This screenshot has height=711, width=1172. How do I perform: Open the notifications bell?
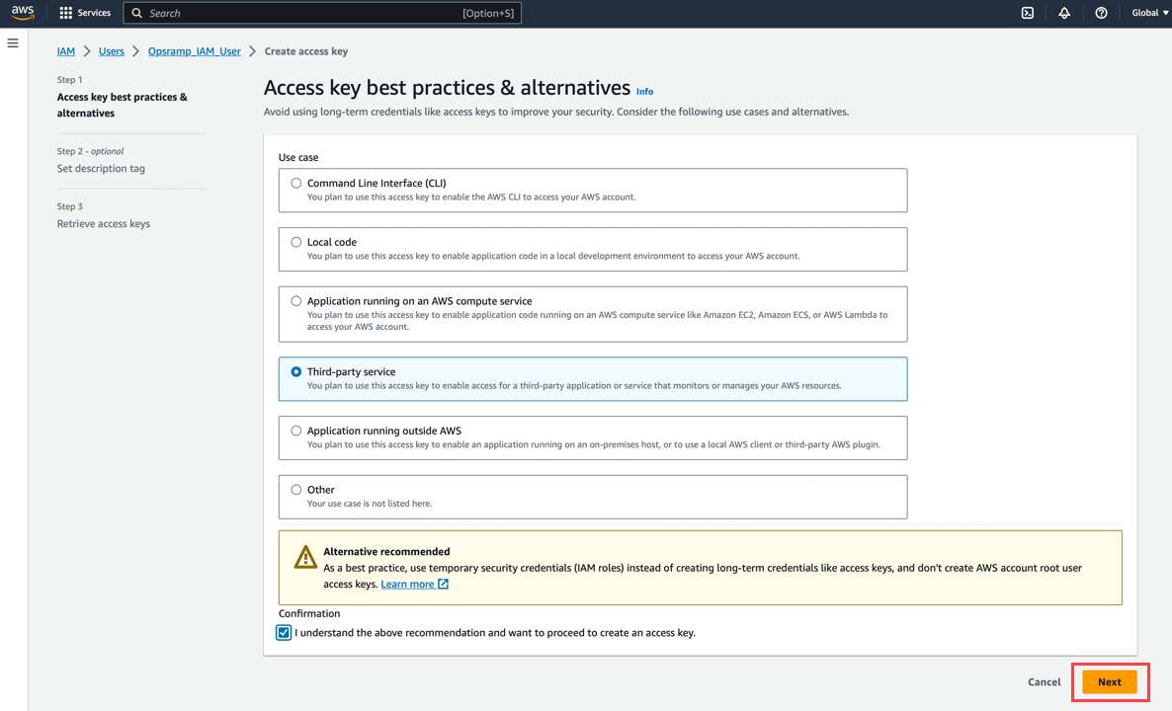point(1063,12)
